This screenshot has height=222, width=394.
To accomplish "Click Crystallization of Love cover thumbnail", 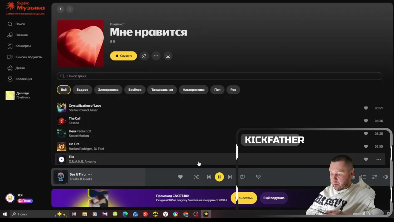I will pyautogui.click(x=62, y=108).
